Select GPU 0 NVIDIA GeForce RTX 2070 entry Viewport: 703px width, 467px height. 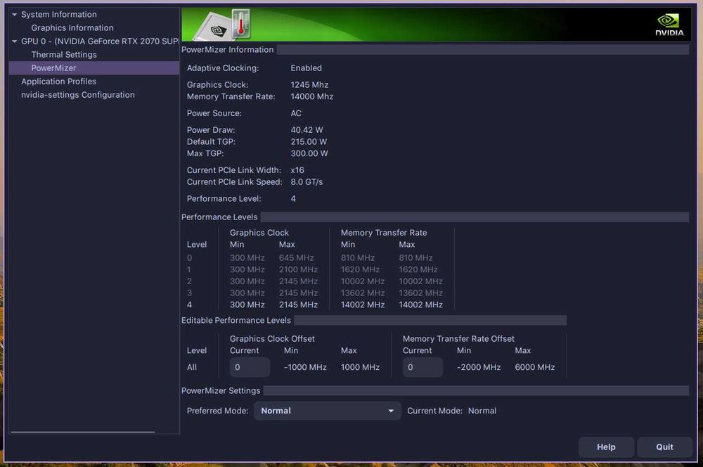(x=100, y=41)
